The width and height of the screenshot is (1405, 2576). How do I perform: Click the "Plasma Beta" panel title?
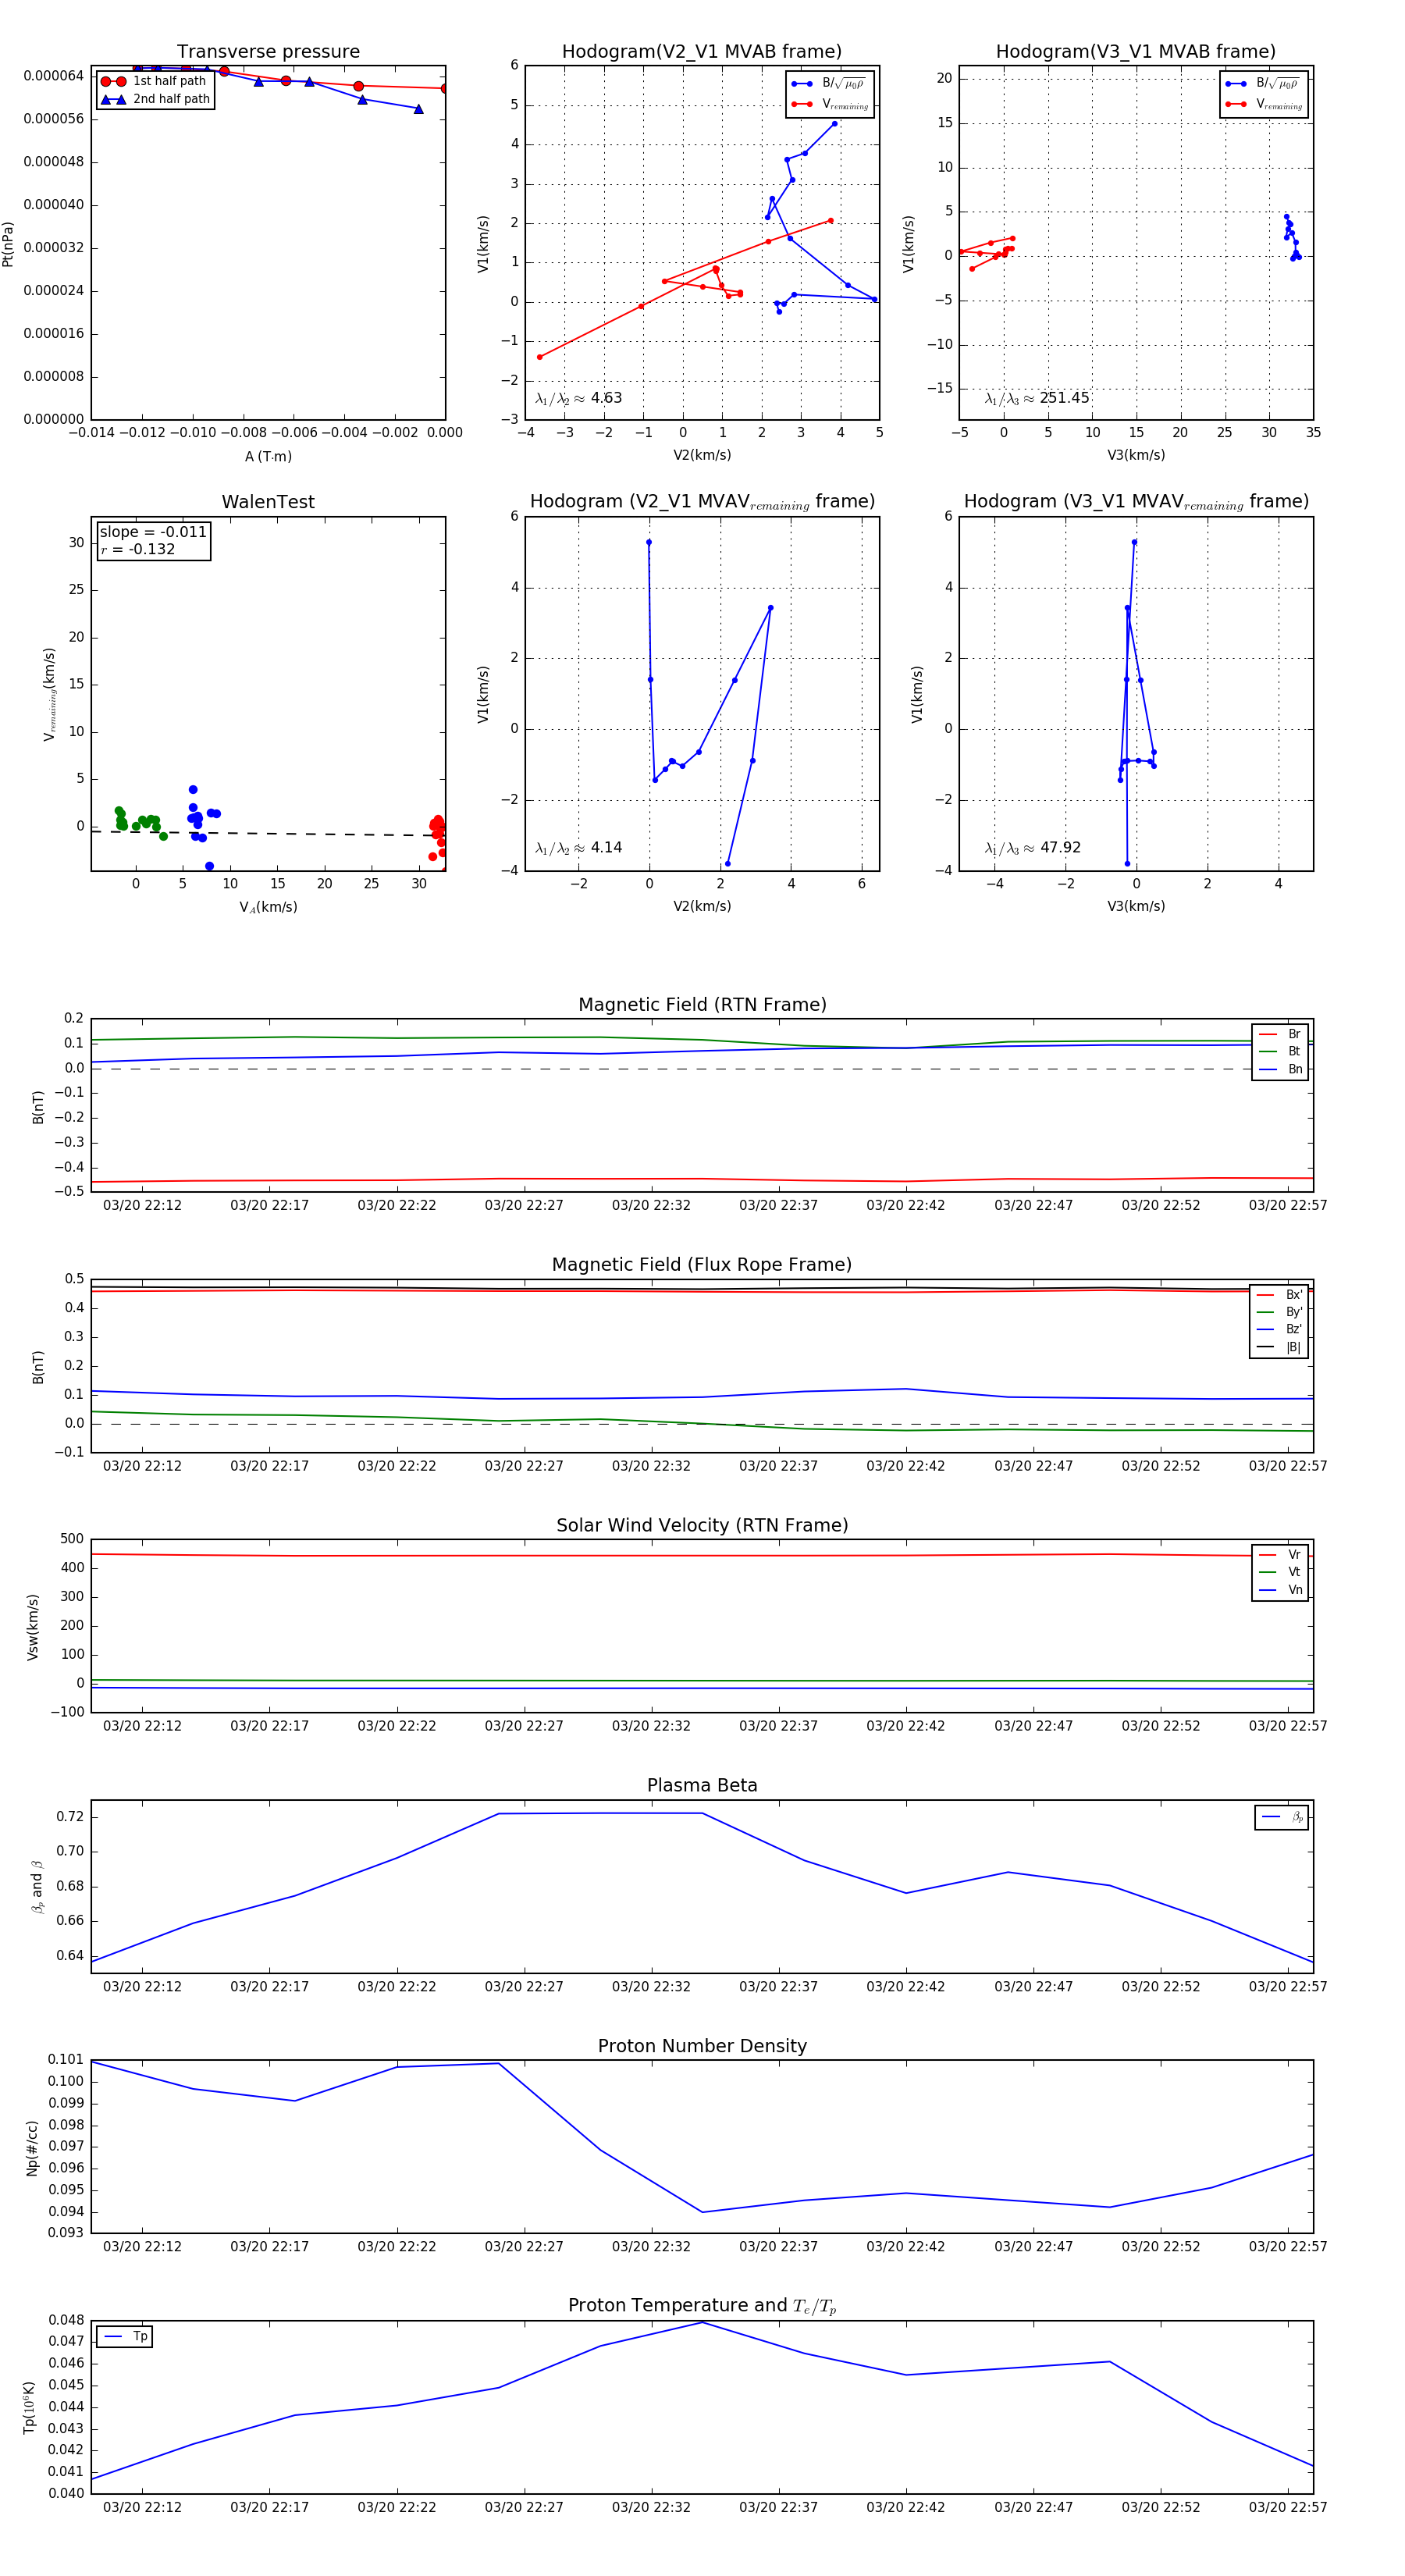coord(702,1785)
